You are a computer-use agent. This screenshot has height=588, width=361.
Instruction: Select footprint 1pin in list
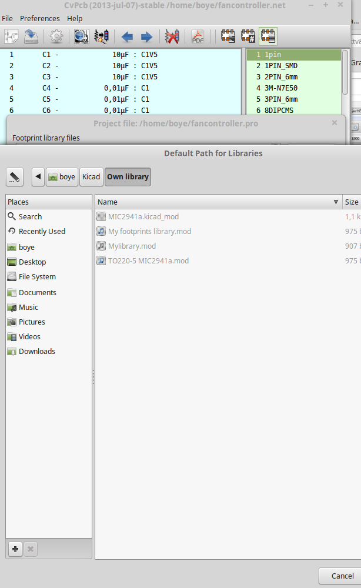pyautogui.click(x=294, y=54)
